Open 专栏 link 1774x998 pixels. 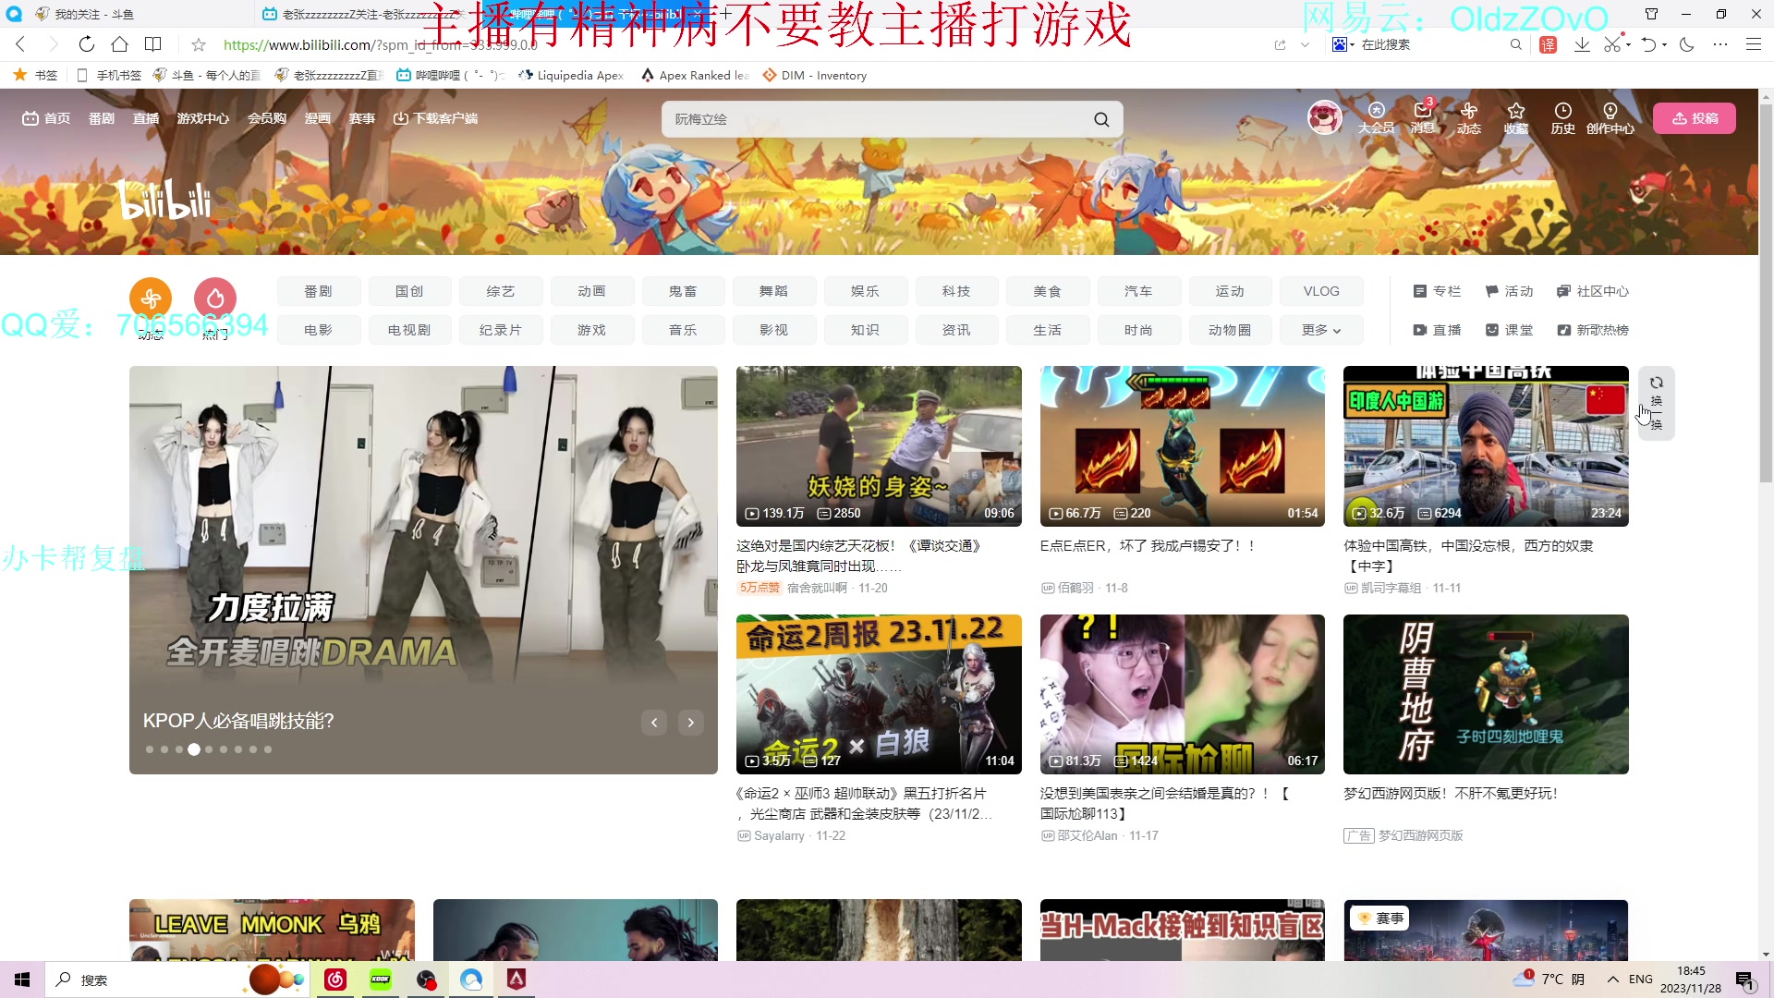pos(1437,291)
